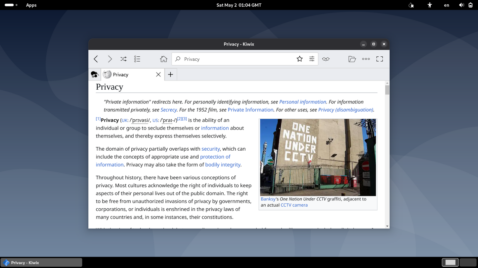Viewport: 478px width, 268px height.
Task: Minimize the Kiwix window
Action: [364, 44]
